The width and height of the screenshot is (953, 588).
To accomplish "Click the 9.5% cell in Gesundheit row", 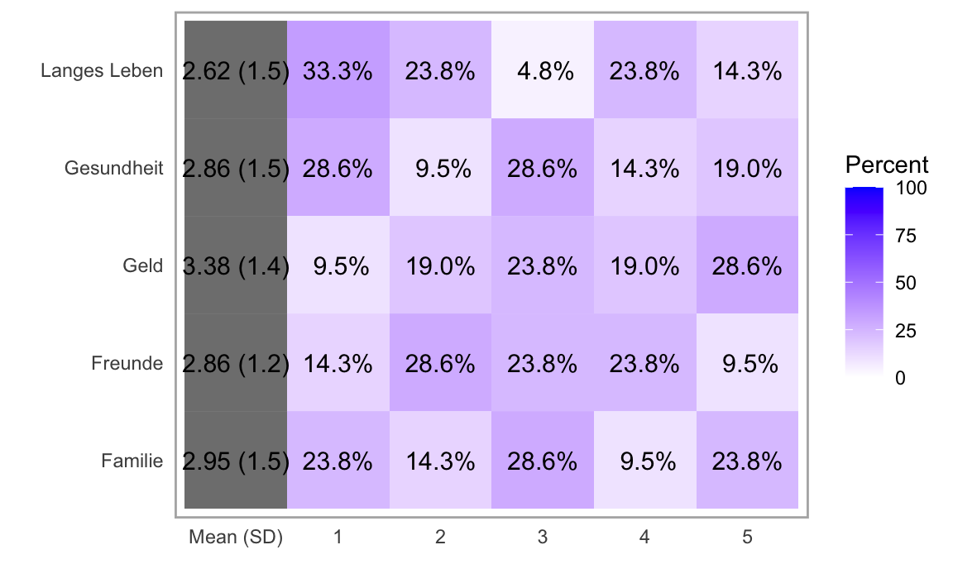I will [440, 169].
